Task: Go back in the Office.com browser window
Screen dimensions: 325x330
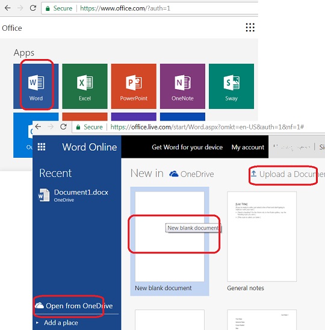Action: coord(8,8)
